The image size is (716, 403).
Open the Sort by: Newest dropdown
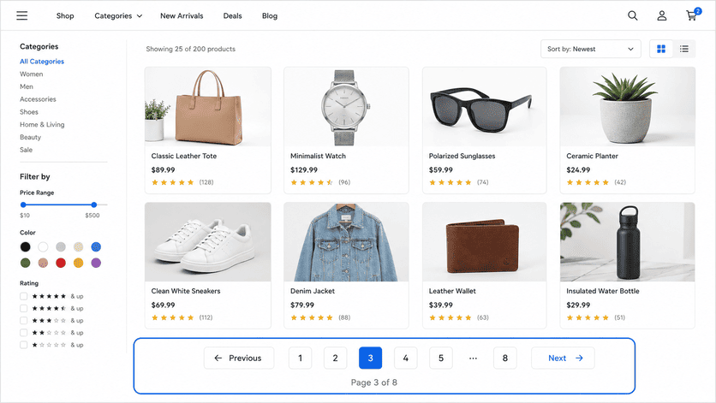(590, 49)
